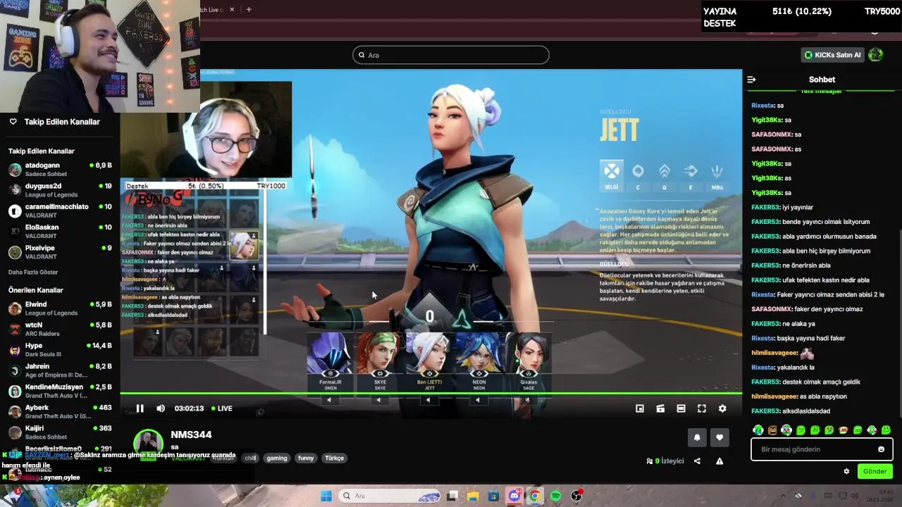Open File Explorer from the taskbar
The height and width of the screenshot is (507, 902).
473,496
